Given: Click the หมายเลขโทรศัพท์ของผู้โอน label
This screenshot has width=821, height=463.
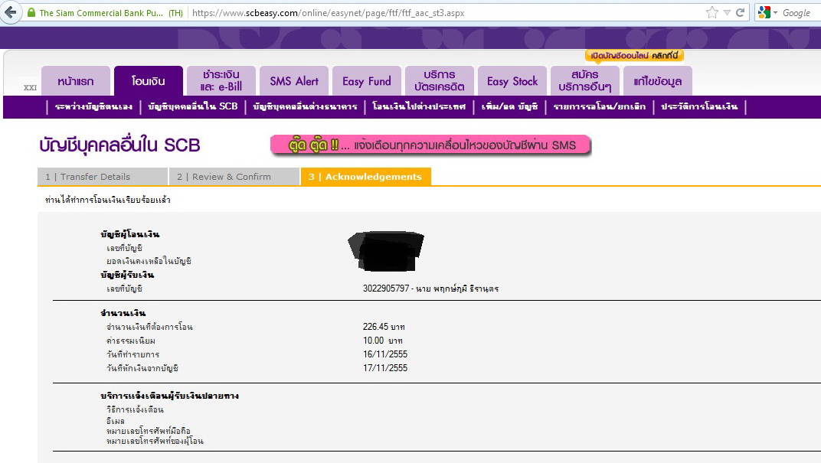Looking at the screenshot, I should click(x=155, y=441).
